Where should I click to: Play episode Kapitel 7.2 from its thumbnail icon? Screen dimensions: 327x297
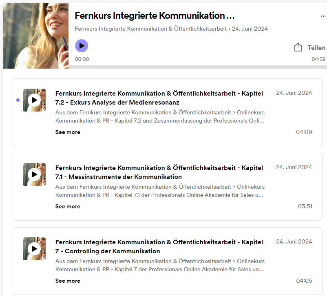(x=34, y=100)
